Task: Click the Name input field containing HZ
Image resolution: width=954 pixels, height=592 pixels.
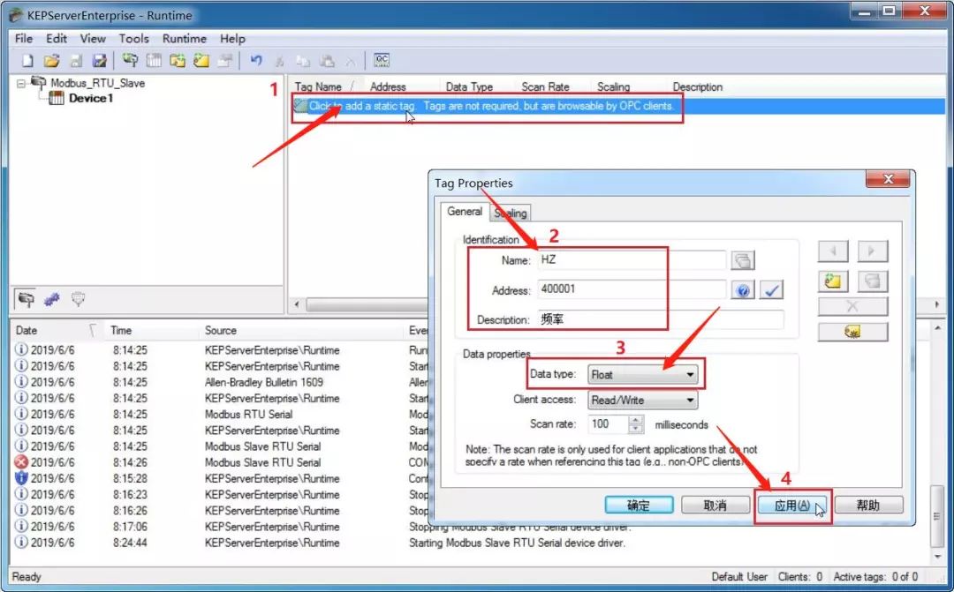Action: pos(632,260)
